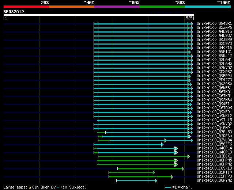The height and width of the screenshot is (190, 234).
Task: Click the UniRef100_B7FJ53 label
Action: (214, 132)
